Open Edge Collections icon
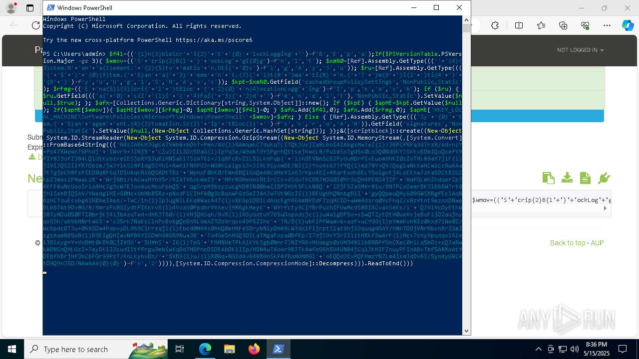This screenshot has height=359, width=639. tap(563, 26)
